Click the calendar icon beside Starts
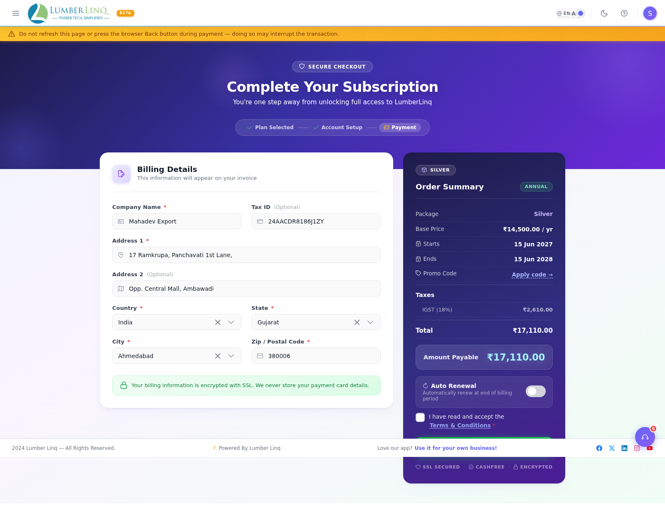 tap(419, 244)
